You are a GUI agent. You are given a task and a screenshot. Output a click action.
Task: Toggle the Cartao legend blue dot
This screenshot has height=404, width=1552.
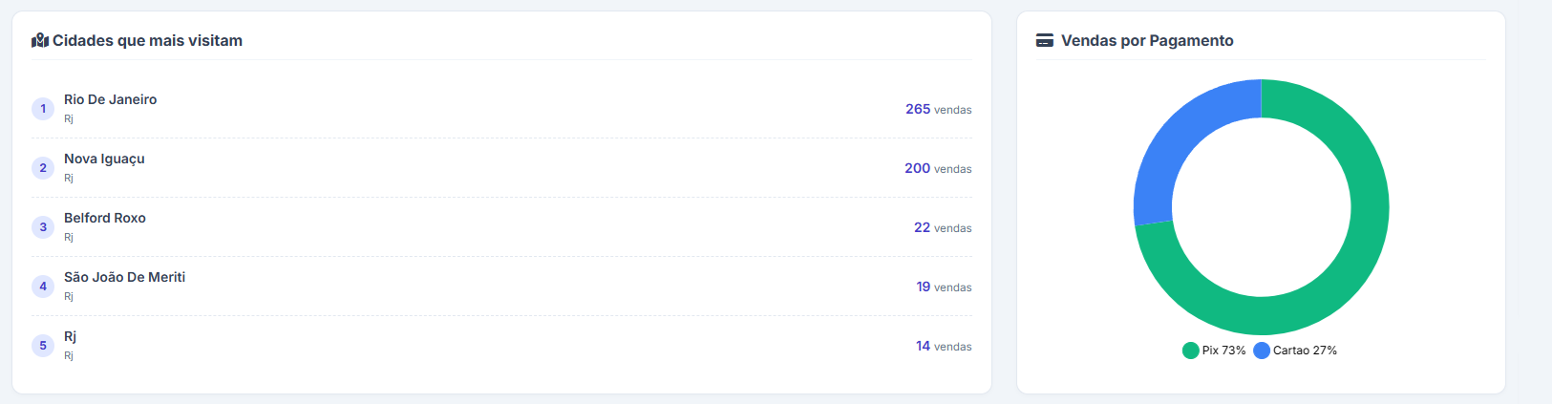[x=1262, y=351]
